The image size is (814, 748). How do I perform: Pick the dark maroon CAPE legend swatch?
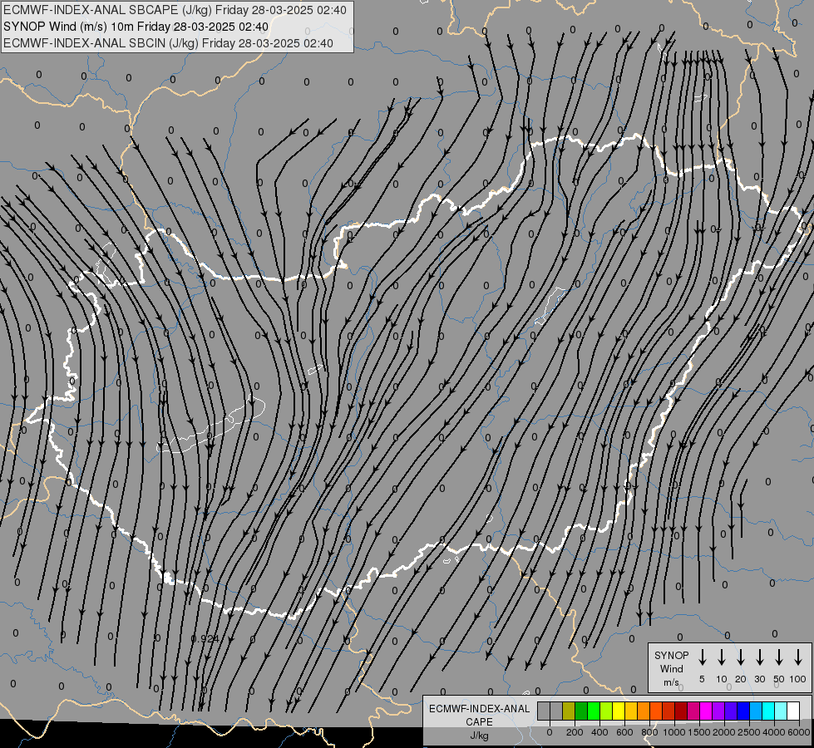682,711
